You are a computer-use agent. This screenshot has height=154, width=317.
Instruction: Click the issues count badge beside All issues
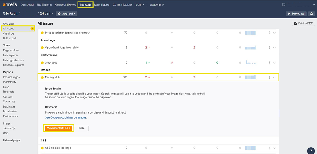pos(32,29)
